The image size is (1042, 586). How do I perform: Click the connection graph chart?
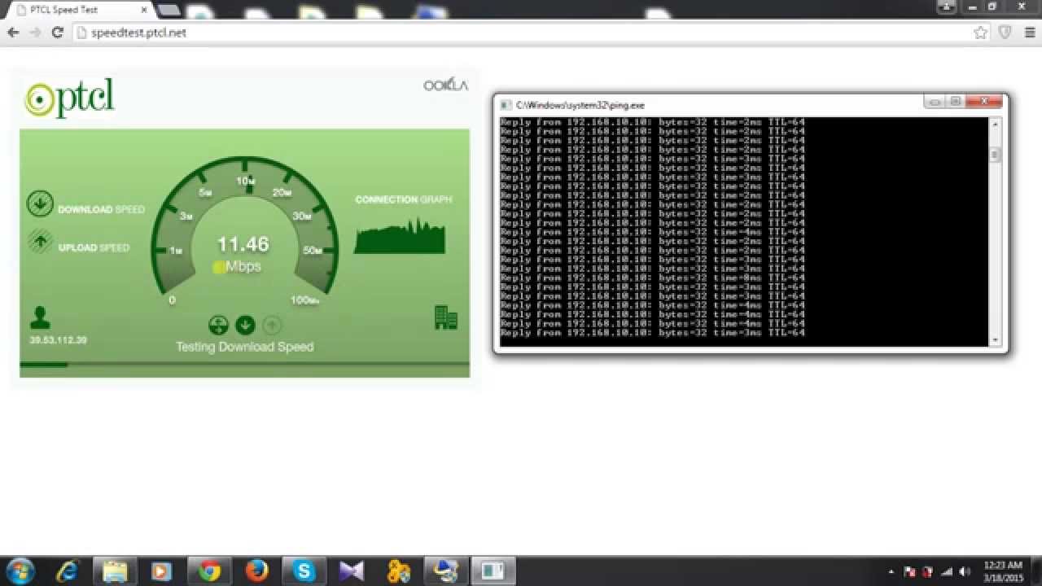click(x=400, y=235)
